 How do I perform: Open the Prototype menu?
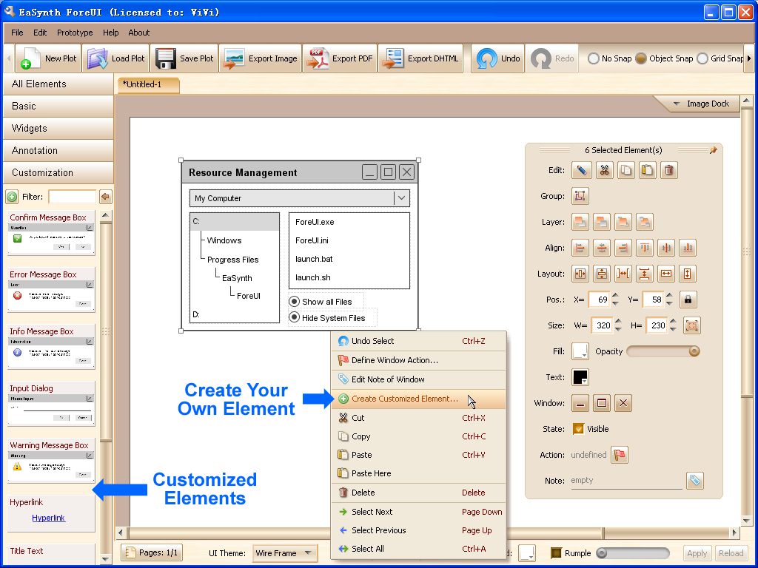(75, 33)
